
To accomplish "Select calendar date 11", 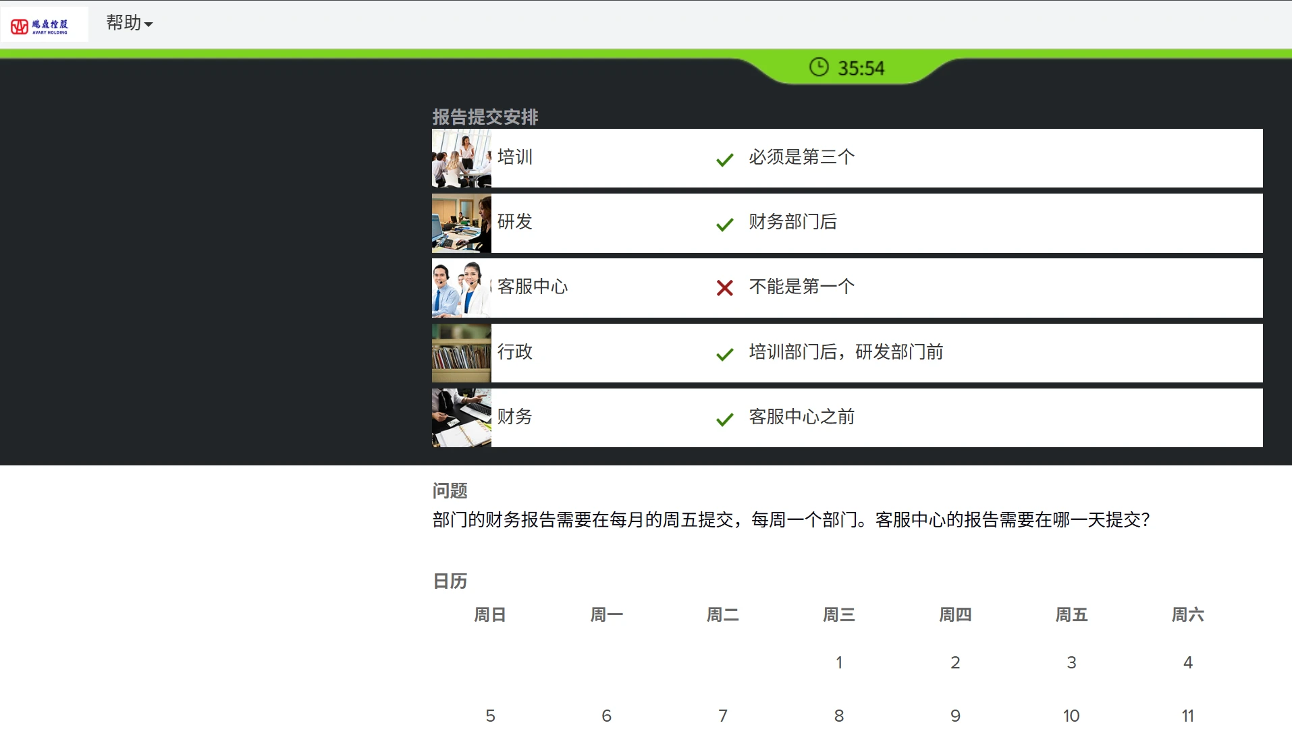I will tap(1188, 716).
